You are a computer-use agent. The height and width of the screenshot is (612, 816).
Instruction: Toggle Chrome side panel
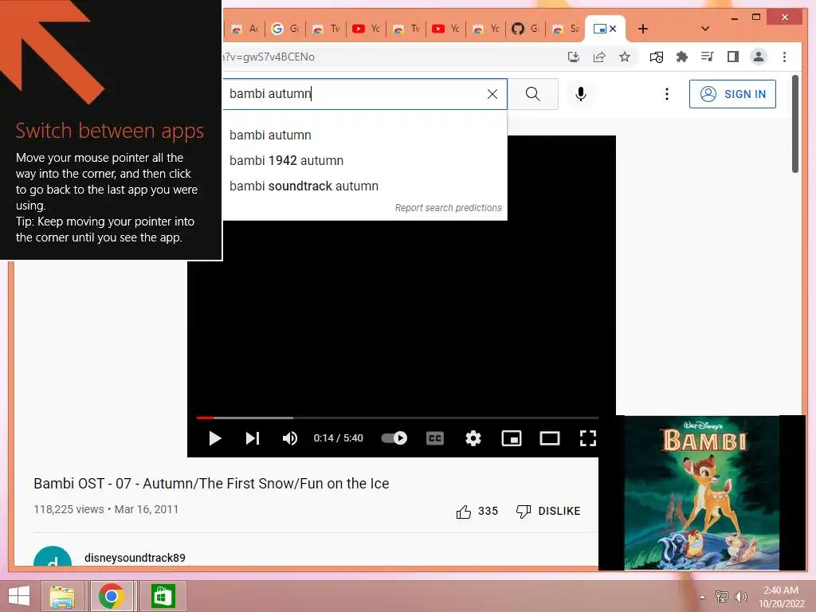click(733, 57)
